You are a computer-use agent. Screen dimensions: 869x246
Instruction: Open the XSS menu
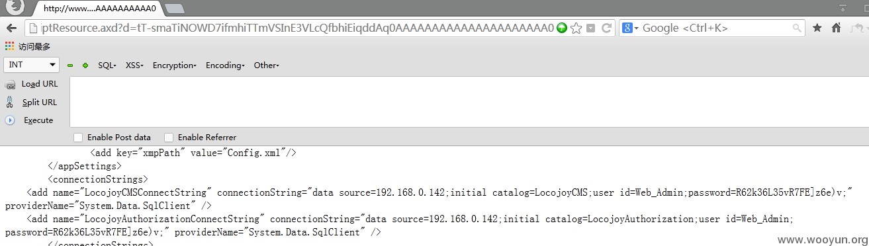134,65
